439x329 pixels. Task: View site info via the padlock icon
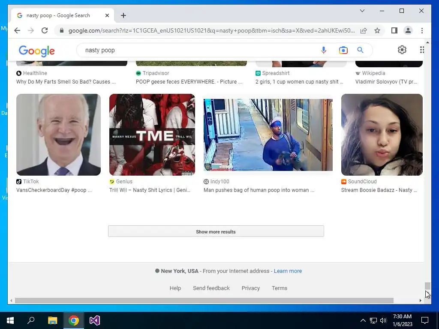pyautogui.click(x=62, y=30)
